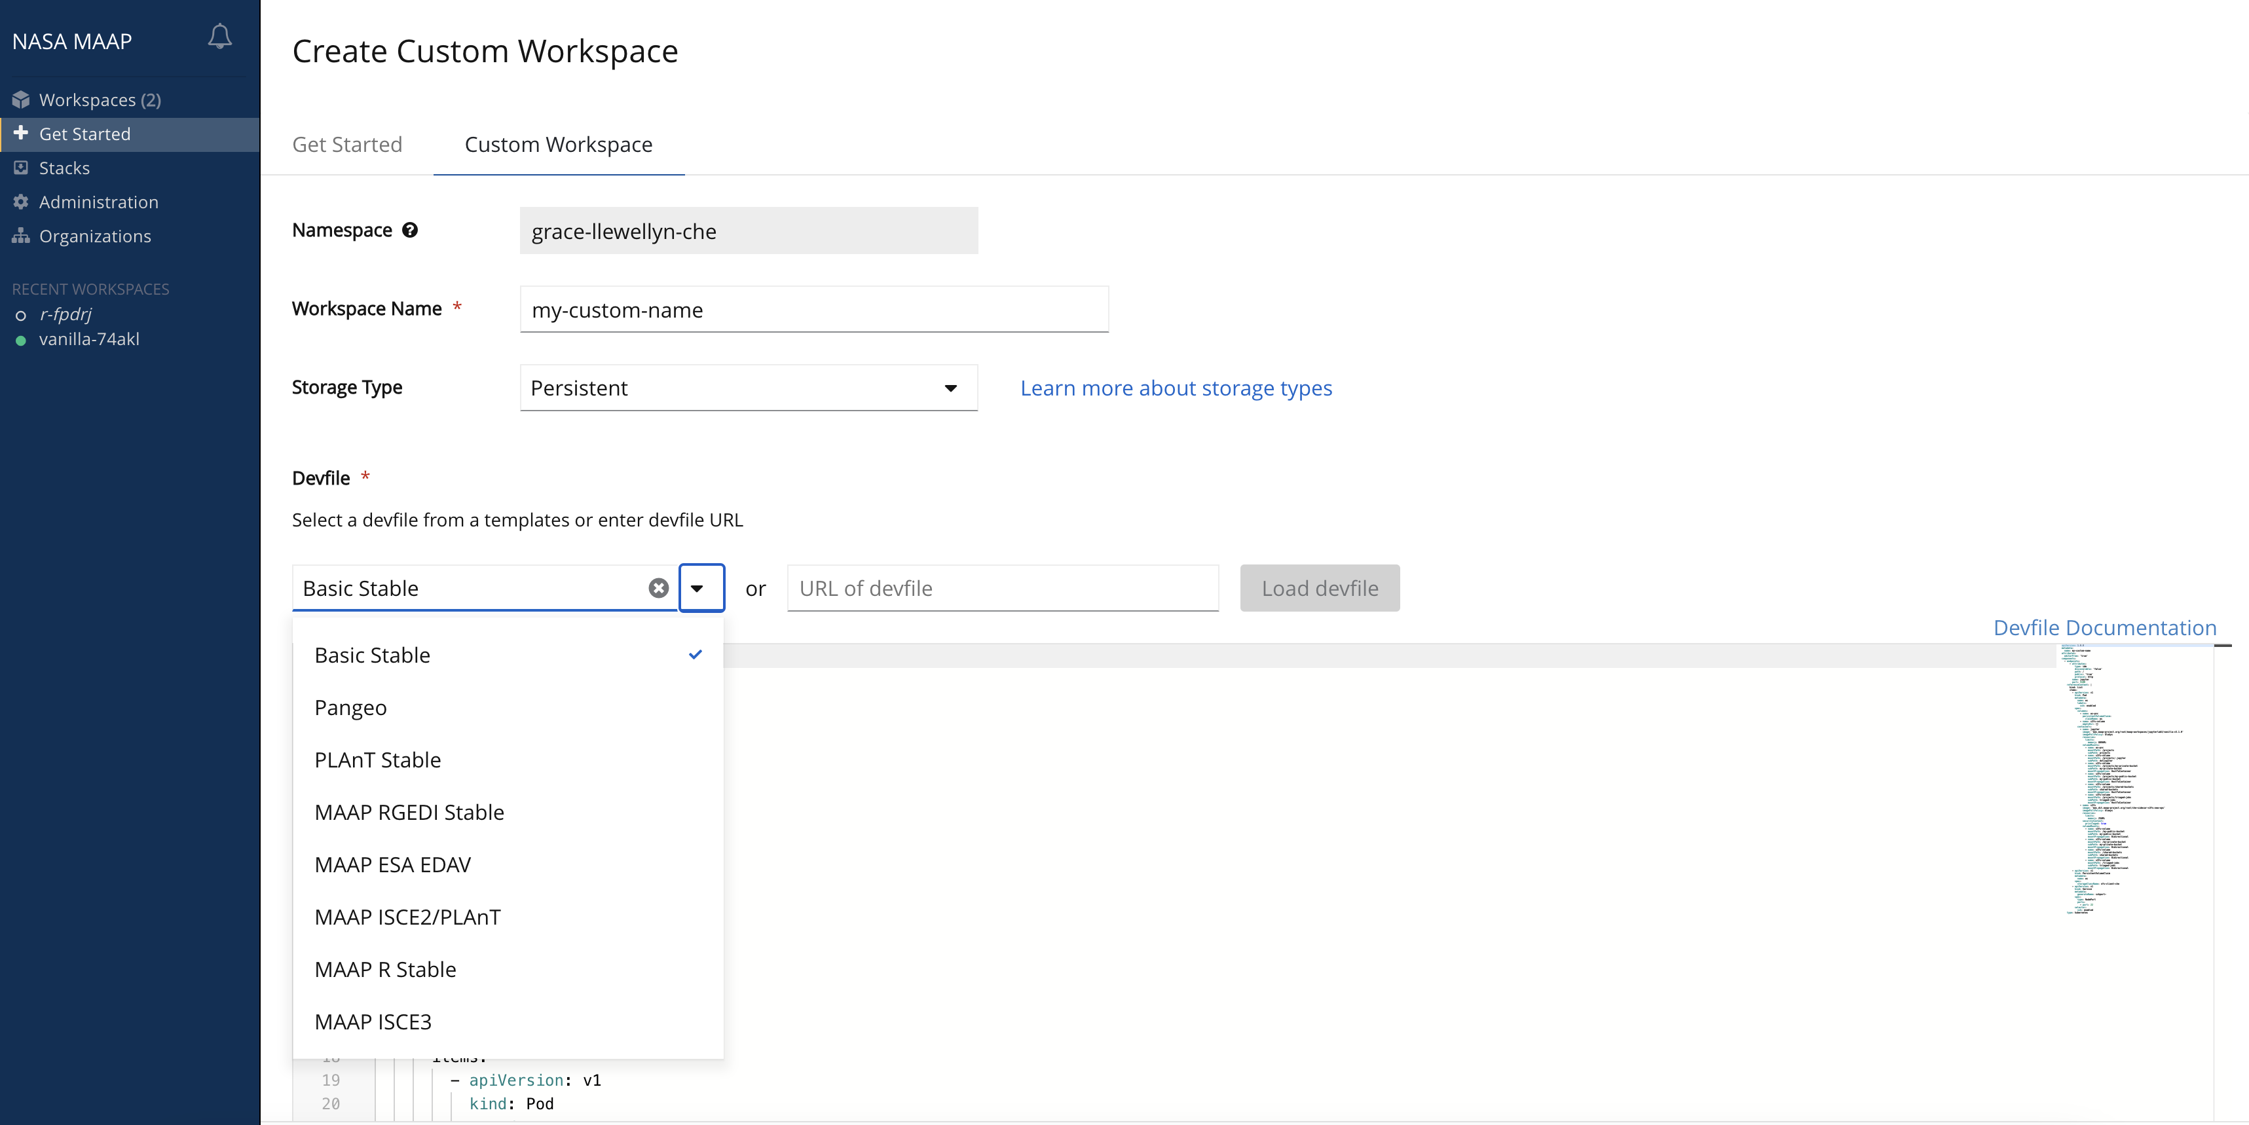This screenshot has height=1125, width=2249.
Task: Select Basic Stable from the list
Action: coord(508,655)
